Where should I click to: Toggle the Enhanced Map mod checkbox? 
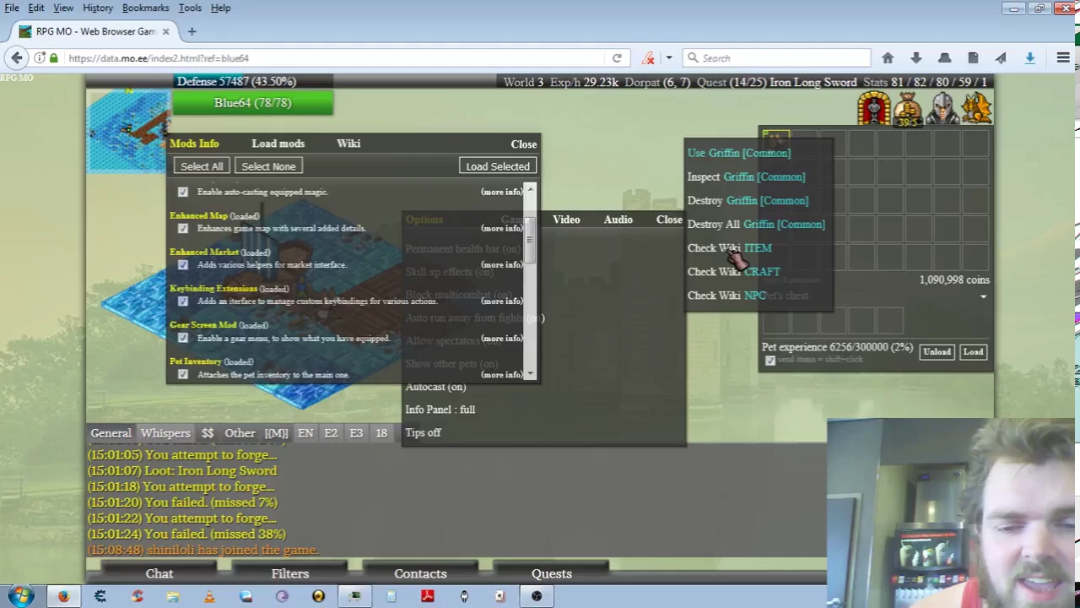point(183,229)
